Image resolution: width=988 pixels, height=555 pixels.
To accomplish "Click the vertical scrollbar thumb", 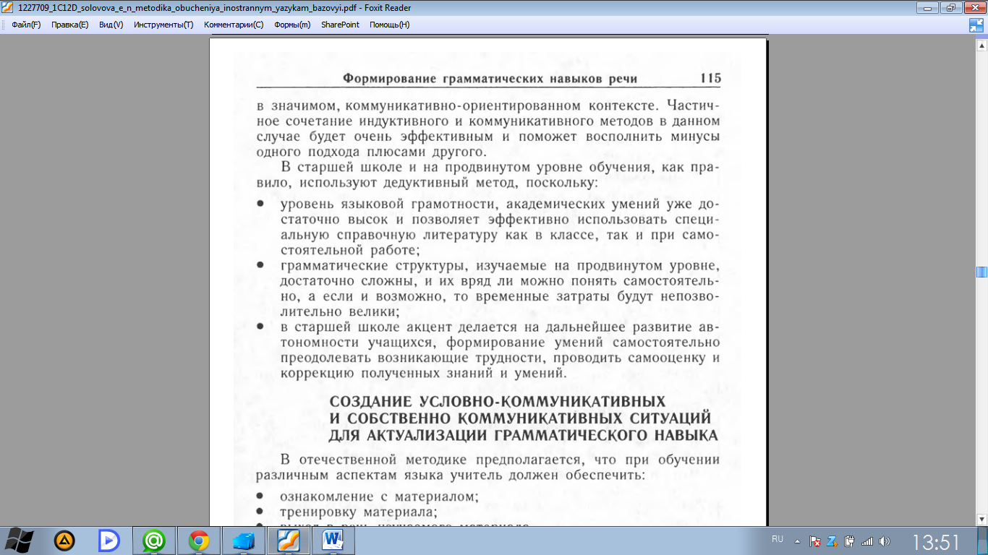I will (x=981, y=272).
